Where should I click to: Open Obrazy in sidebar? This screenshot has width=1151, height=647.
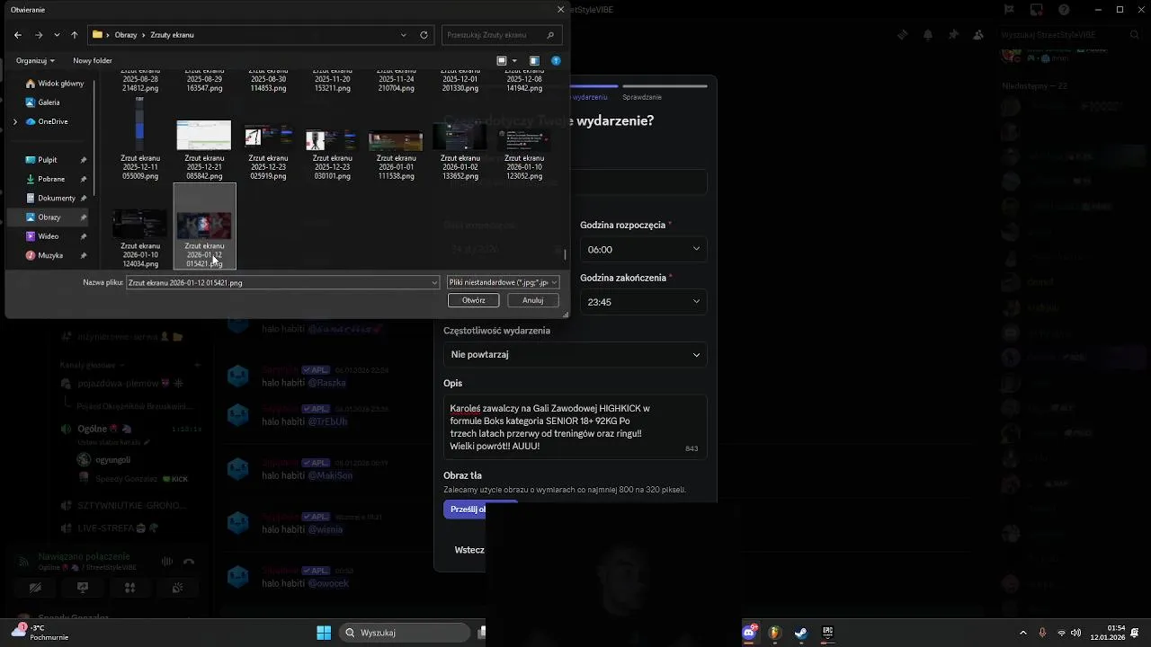pyautogui.click(x=49, y=217)
